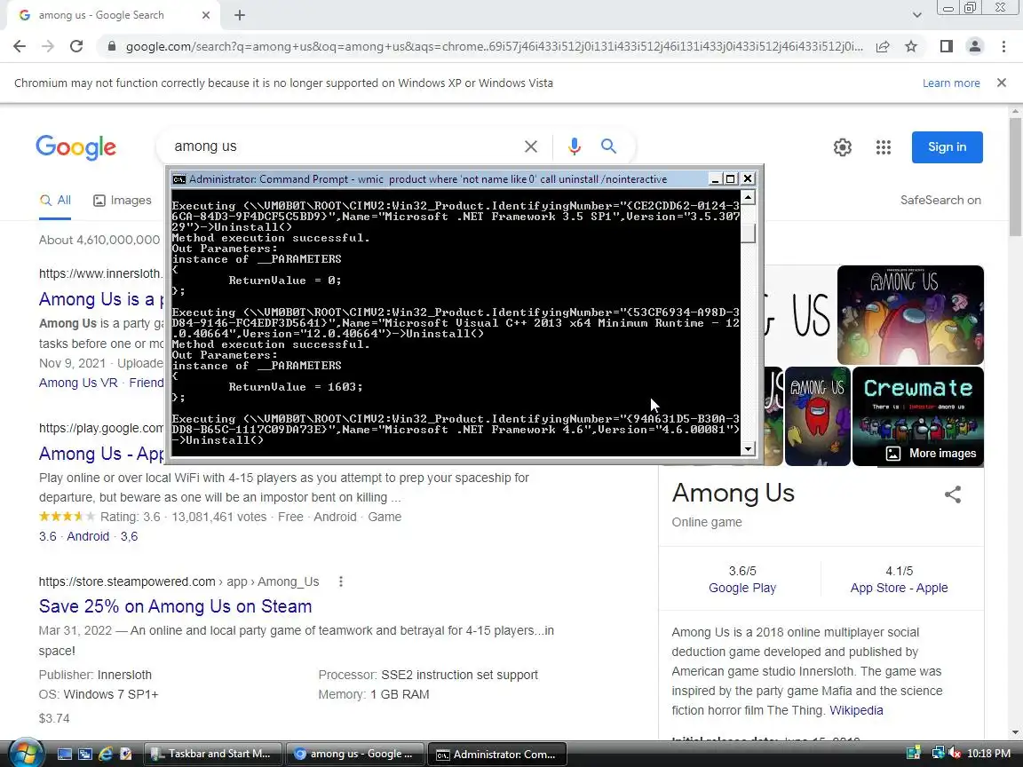Submit search using the magnifier icon
Screen dimensions: 1023x767
[x=608, y=146]
